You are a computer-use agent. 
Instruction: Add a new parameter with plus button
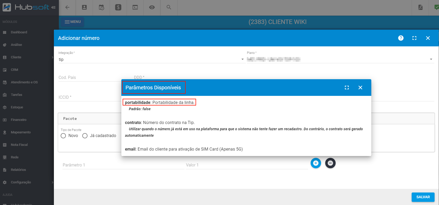pos(316,163)
